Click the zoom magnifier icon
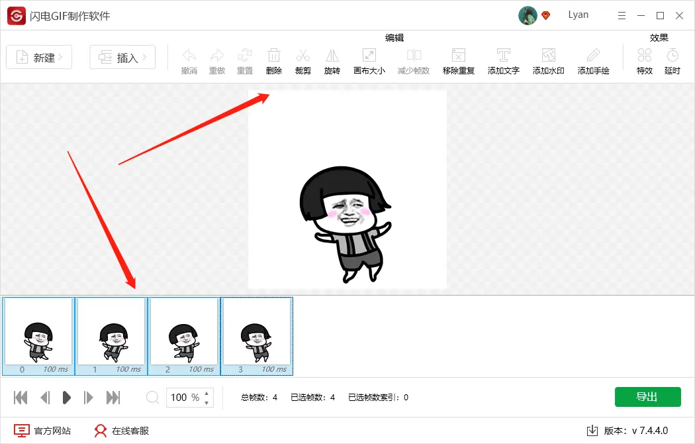This screenshot has height=444, width=695. point(152,398)
